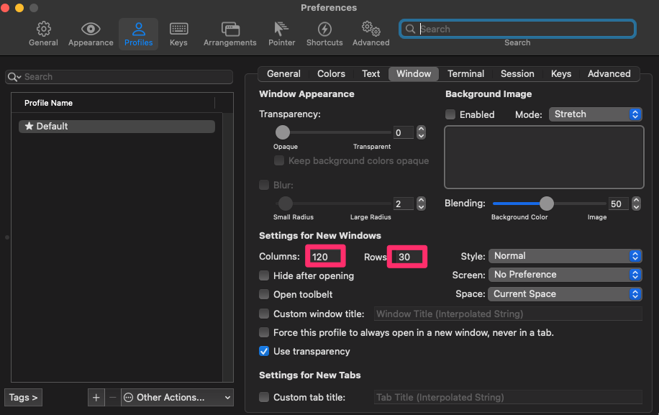
Task: Open the Other Actions dropdown
Action: click(x=178, y=397)
